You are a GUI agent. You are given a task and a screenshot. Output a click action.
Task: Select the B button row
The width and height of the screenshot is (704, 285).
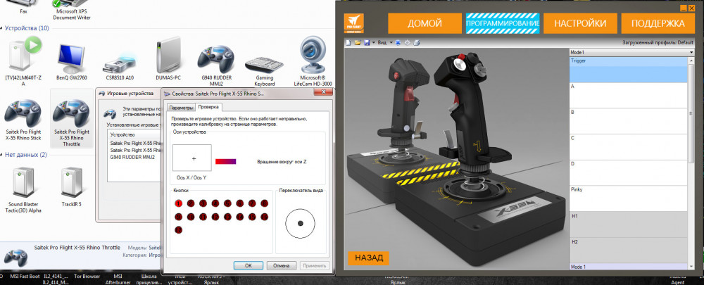[x=629, y=121]
